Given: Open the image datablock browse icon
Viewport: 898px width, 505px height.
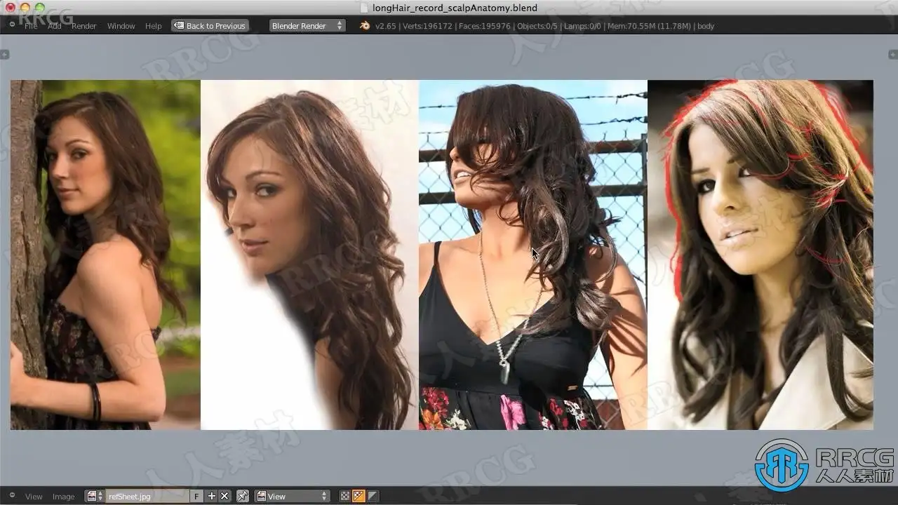Looking at the screenshot, I should (94, 496).
